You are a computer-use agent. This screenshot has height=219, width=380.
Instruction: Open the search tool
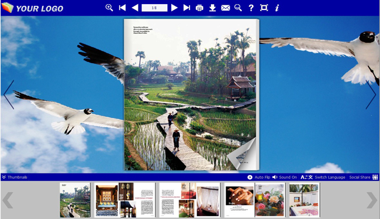238,8
